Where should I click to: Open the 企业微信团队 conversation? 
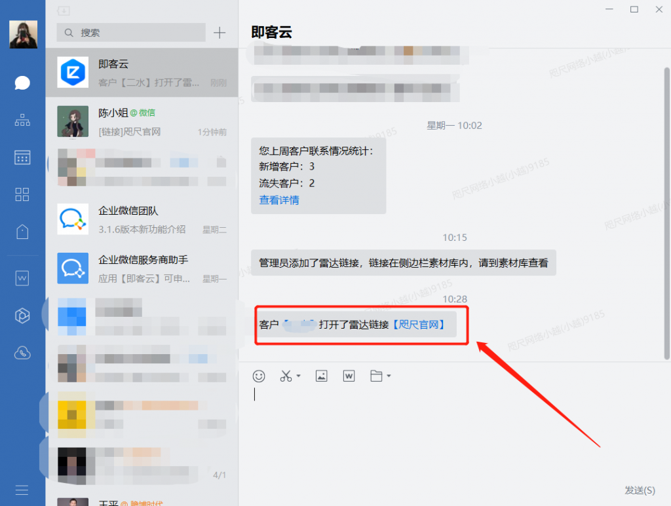tap(142, 219)
